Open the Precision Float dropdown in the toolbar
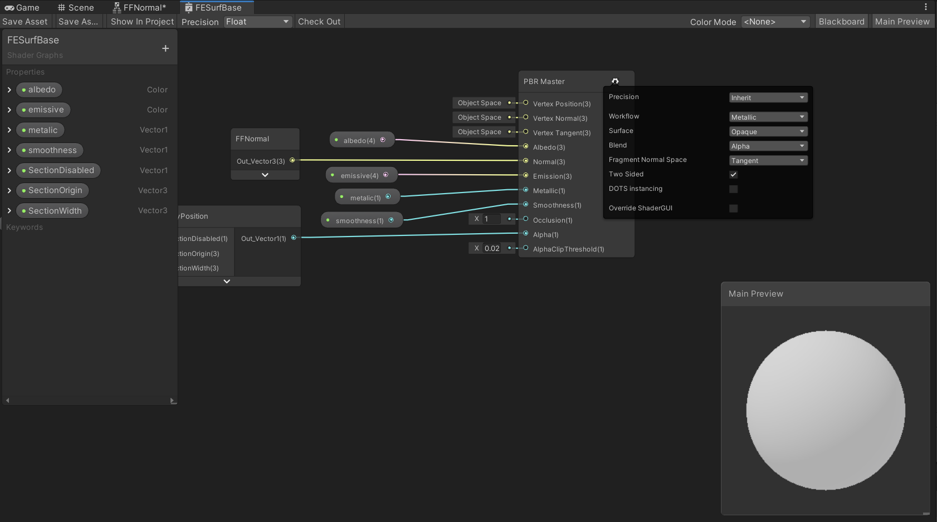This screenshot has height=522, width=937. [x=257, y=22]
